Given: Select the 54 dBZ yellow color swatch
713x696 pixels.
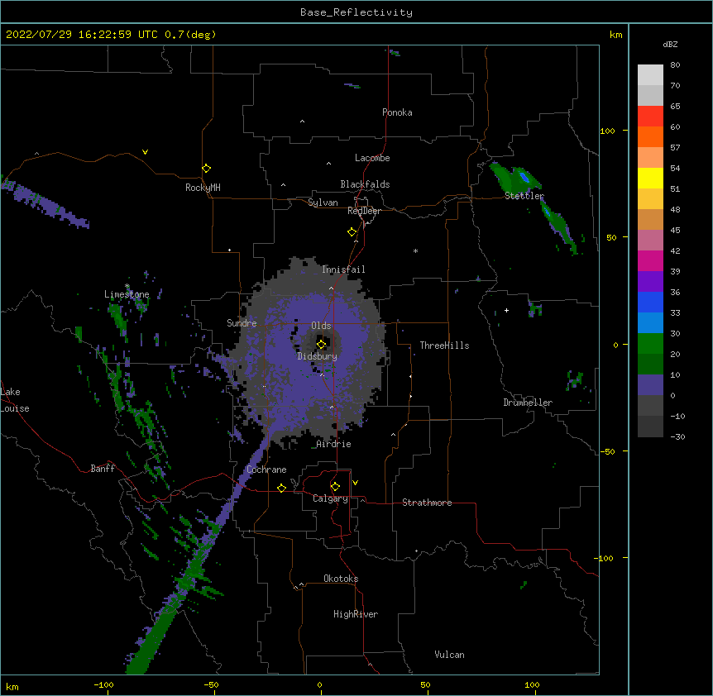Looking at the screenshot, I should [650, 178].
